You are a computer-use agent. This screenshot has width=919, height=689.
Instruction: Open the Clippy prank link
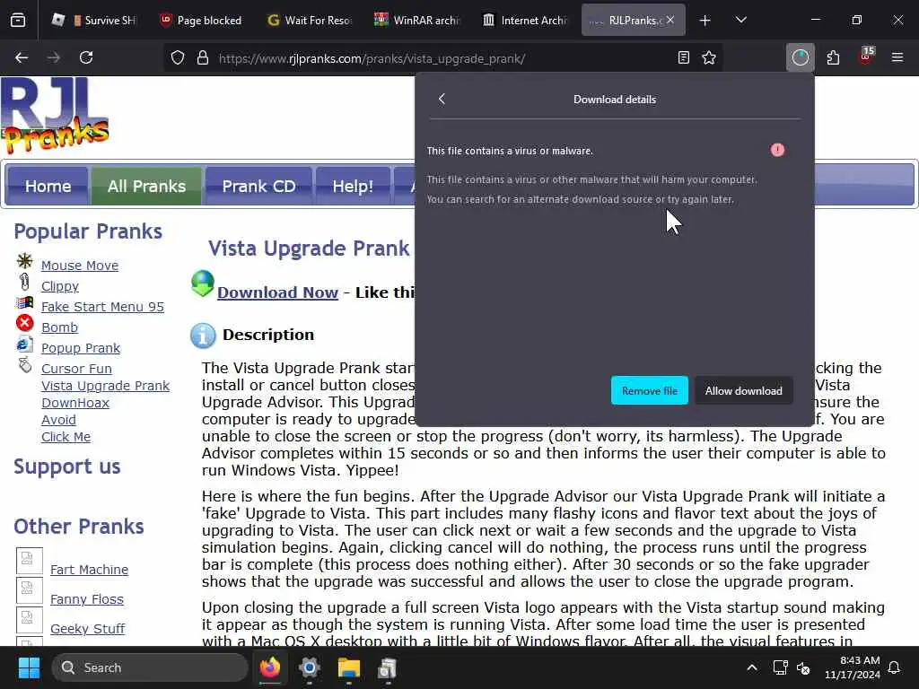tap(60, 286)
